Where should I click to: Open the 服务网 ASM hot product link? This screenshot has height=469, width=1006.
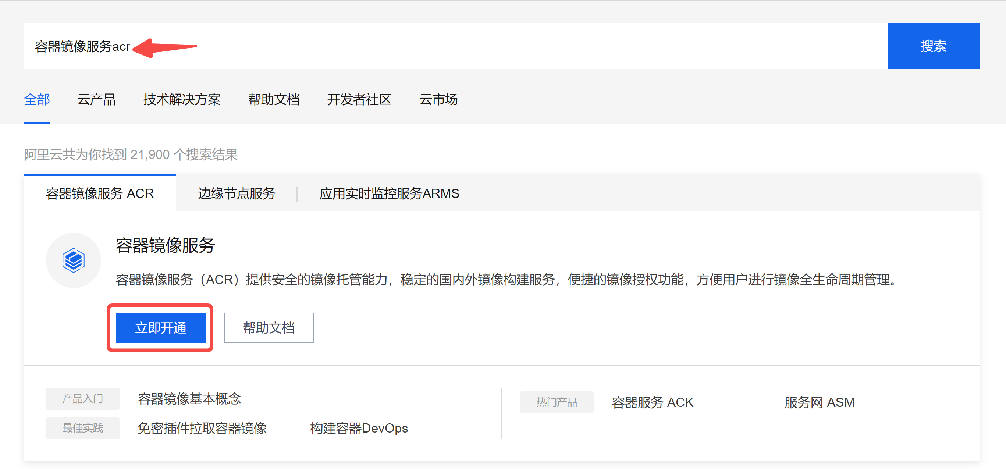820,402
